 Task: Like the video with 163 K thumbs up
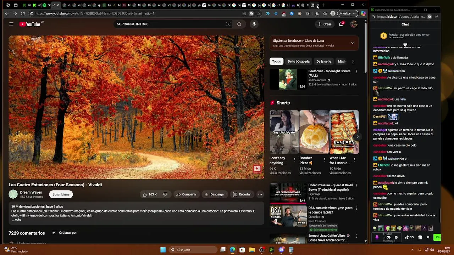tap(149, 194)
